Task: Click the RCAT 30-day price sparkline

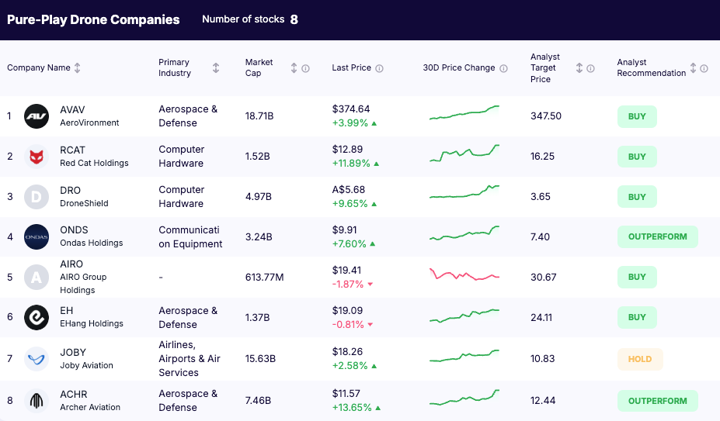Action: (464, 154)
